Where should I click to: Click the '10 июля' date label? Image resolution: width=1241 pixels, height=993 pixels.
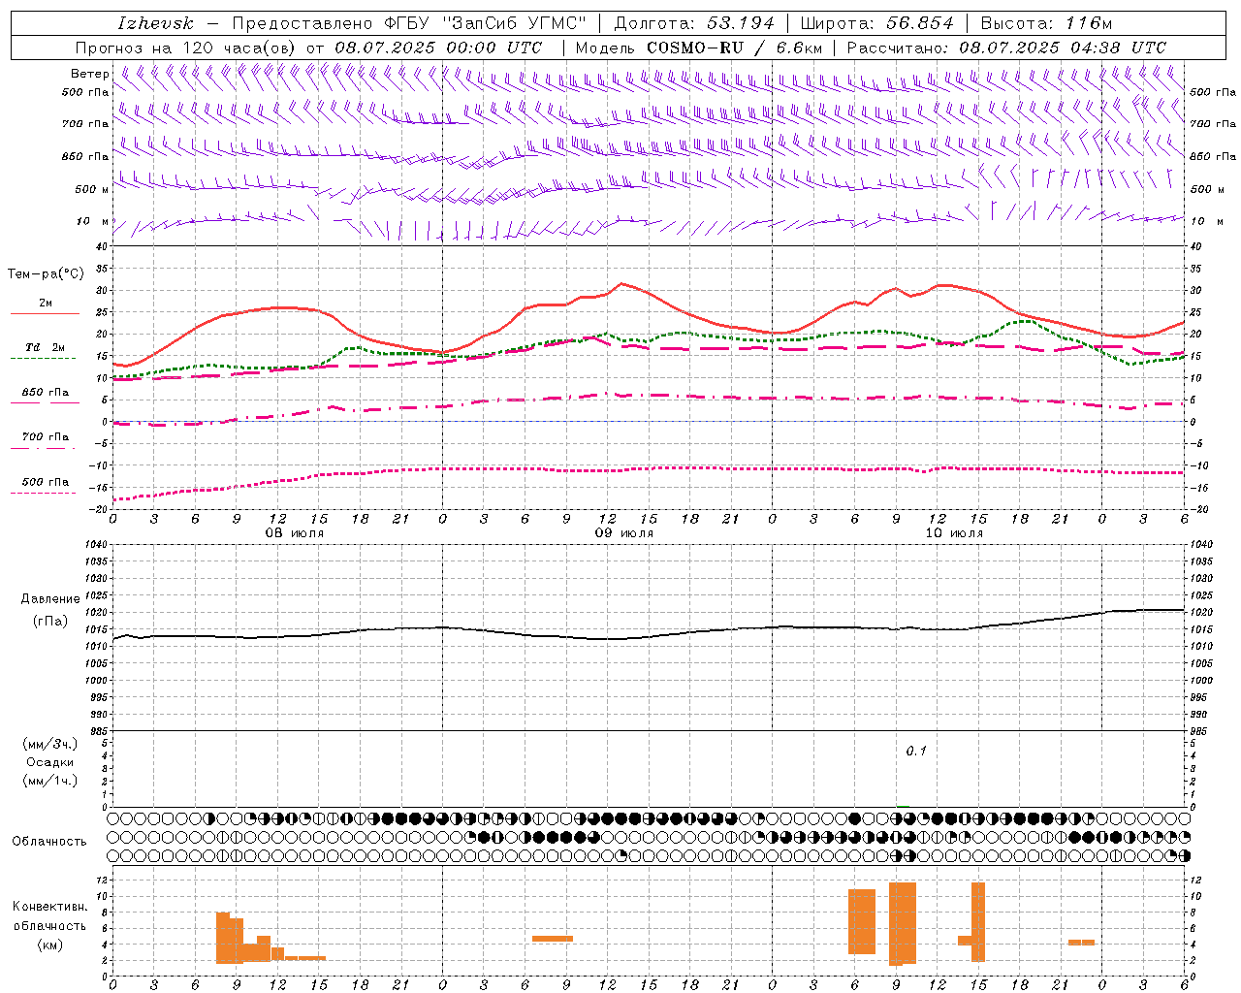[954, 533]
